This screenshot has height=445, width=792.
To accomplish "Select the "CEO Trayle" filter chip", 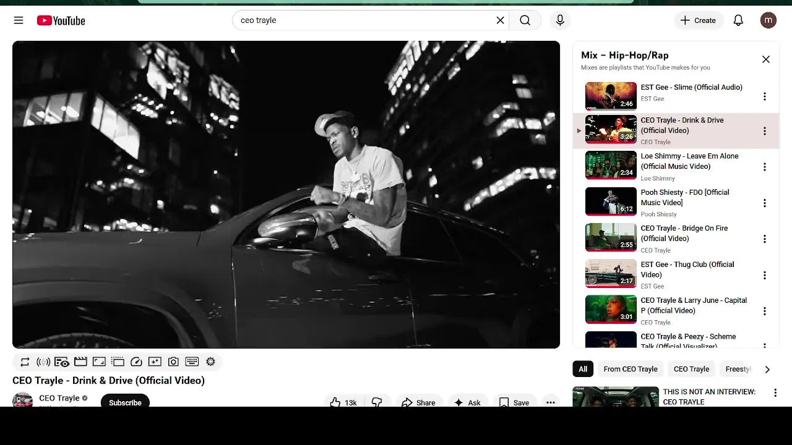I will click(x=691, y=369).
